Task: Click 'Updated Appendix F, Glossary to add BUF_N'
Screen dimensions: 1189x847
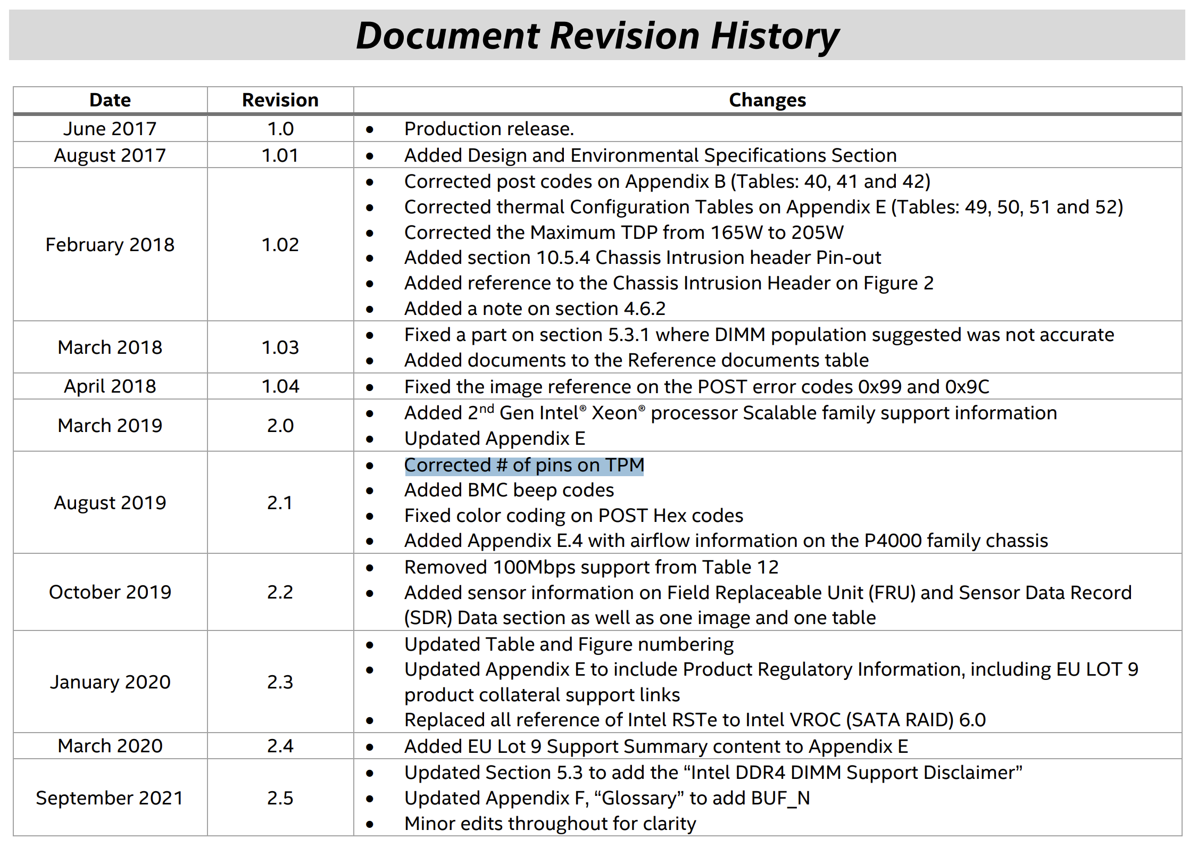Action: click(607, 798)
